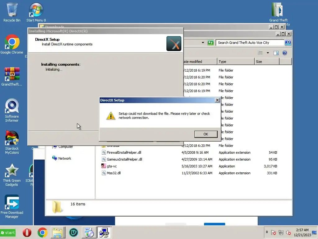Screen dimensions: 318x239
Task: Open the green shield taskbar app
Action: click(x=73, y=232)
